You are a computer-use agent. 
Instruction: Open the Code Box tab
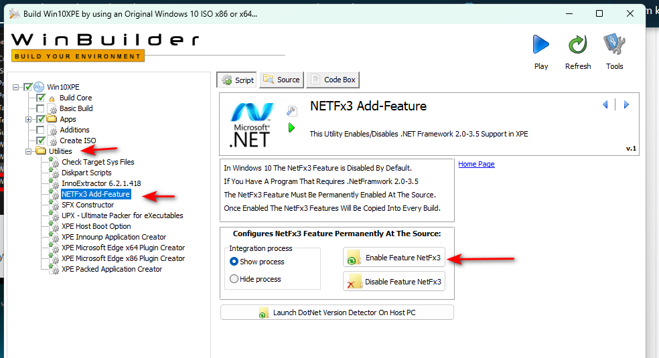coord(333,80)
